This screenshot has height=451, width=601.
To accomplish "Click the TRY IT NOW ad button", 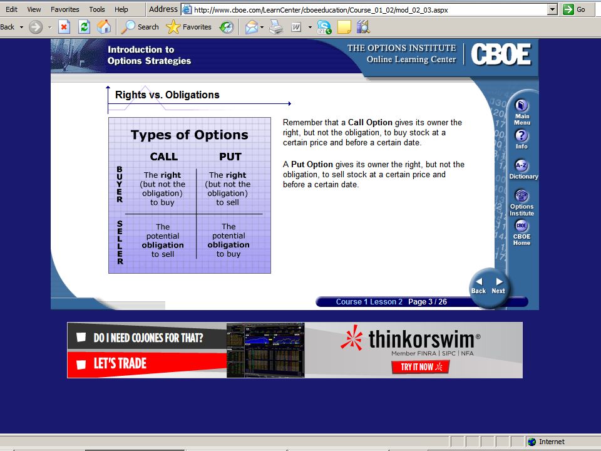I will pos(421,367).
